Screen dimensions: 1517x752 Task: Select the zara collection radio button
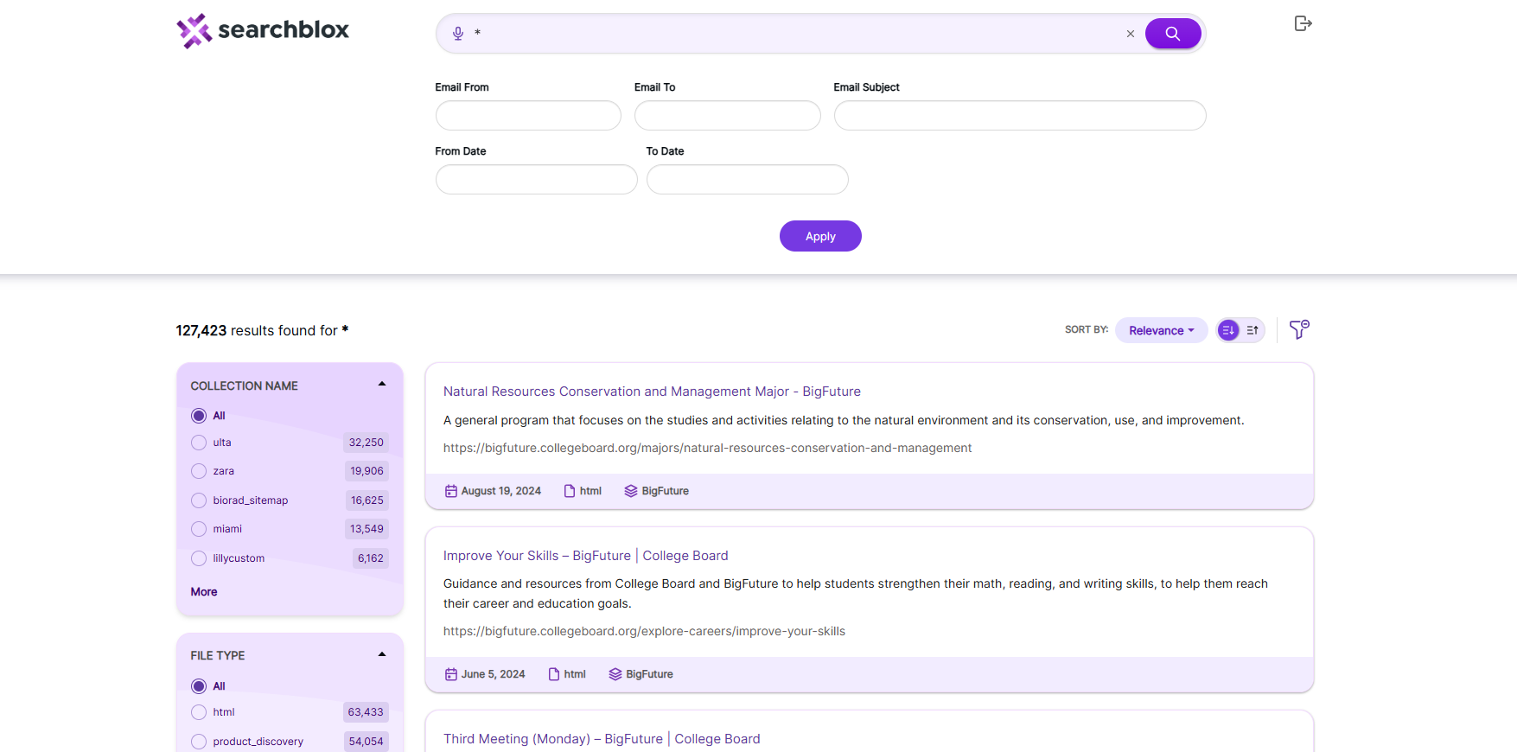(199, 471)
